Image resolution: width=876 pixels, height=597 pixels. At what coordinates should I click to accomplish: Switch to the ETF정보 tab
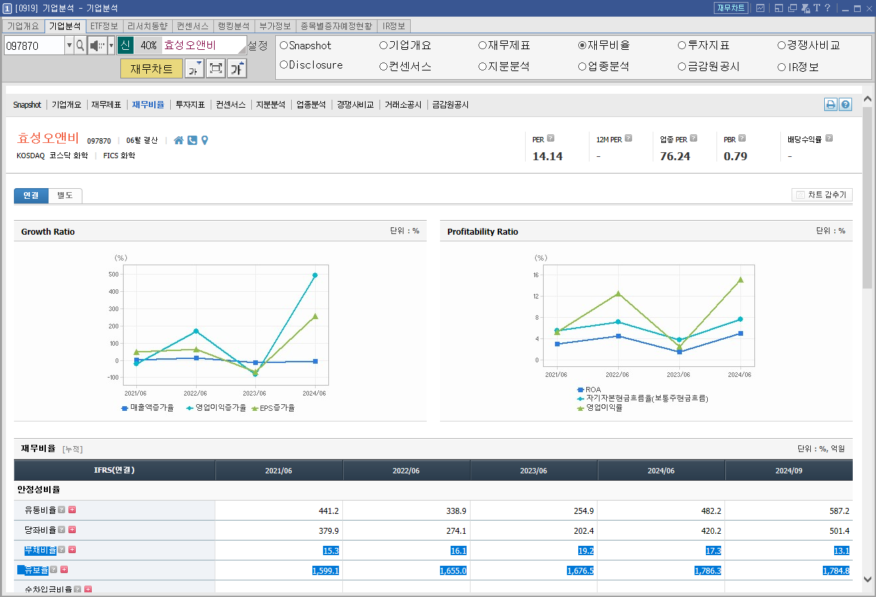click(104, 26)
